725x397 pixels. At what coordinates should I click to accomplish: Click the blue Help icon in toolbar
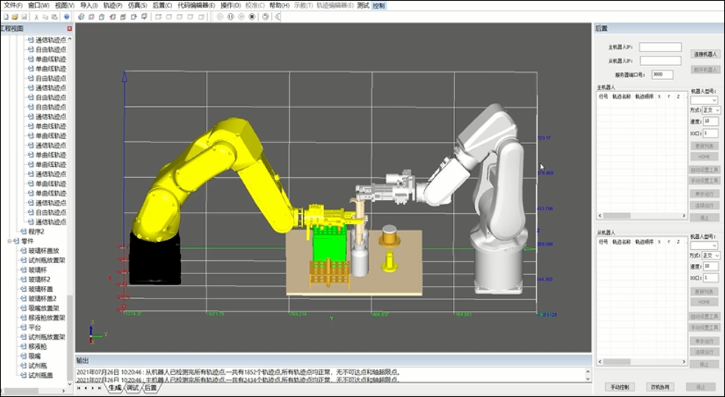pos(66,16)
